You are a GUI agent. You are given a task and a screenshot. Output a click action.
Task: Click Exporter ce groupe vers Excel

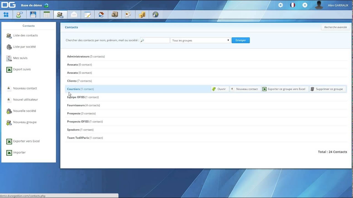tap(285, 89)
